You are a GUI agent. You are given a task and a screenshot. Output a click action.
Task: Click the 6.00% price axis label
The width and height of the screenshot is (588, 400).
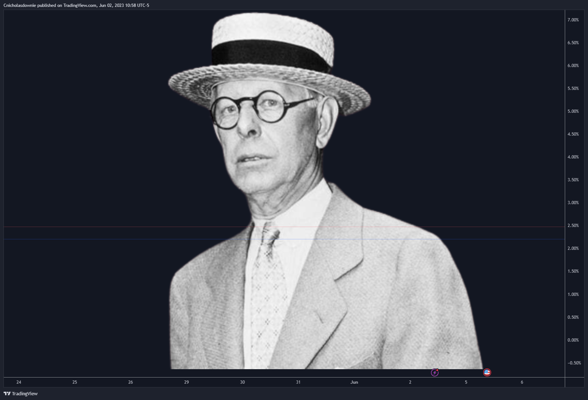coord(573,66)
